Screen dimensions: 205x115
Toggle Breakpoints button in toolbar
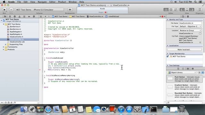(x=70, y=10)
